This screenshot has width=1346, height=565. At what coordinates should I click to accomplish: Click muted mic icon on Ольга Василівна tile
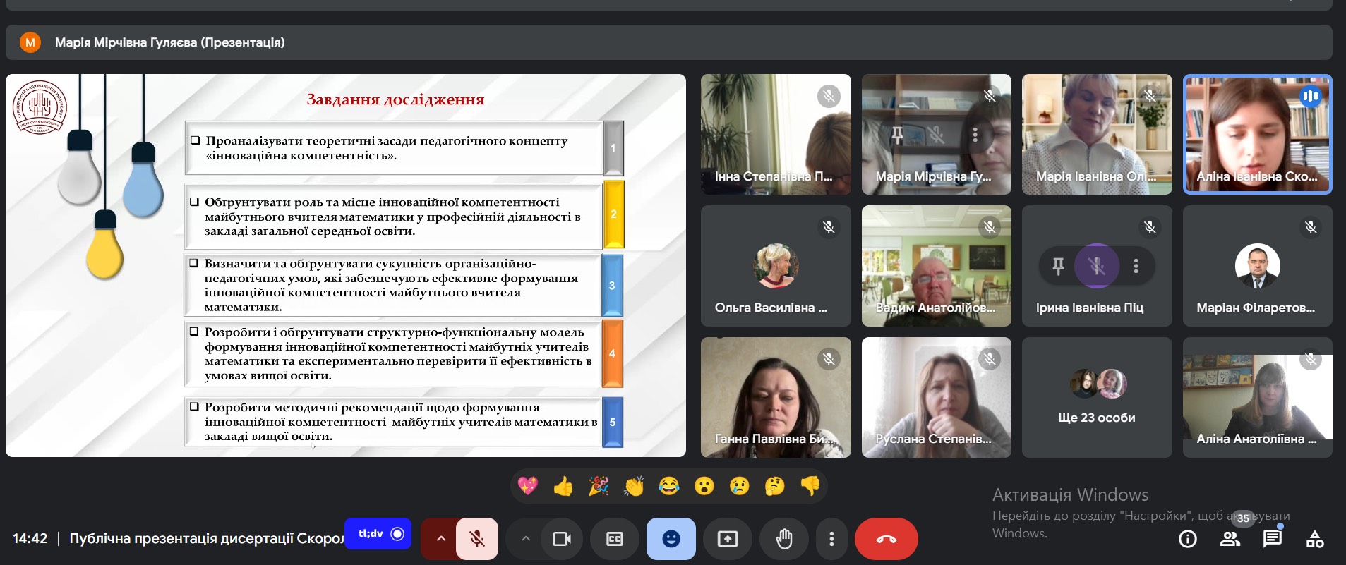[x=829, y=227]
